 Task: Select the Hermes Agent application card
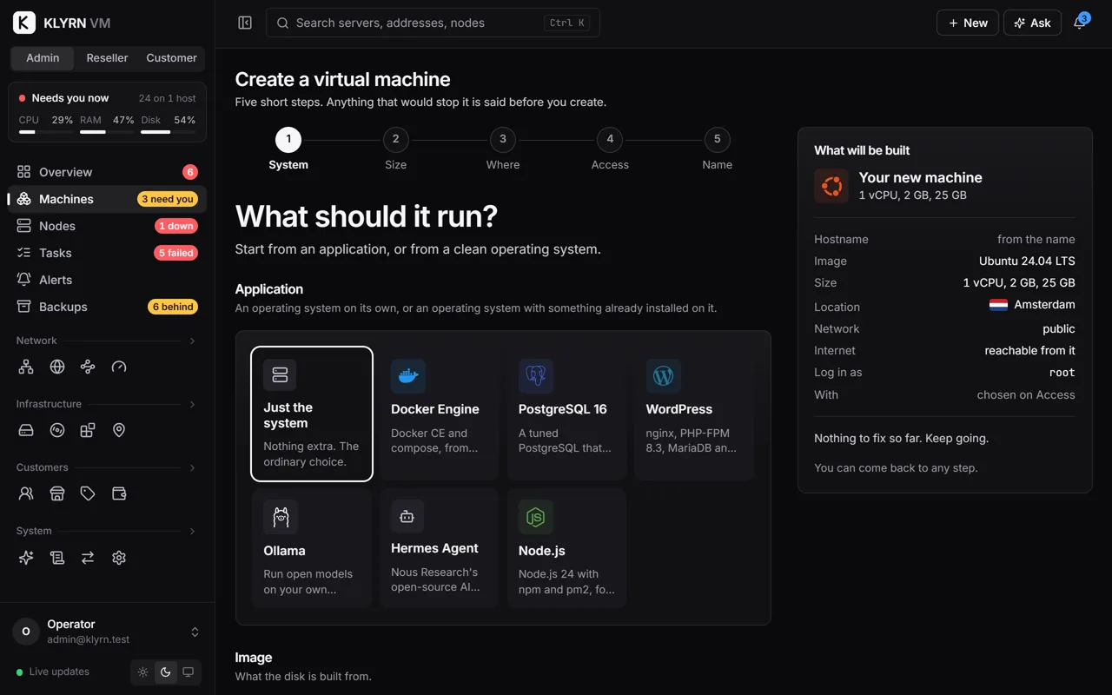click(x=440, y=547)
